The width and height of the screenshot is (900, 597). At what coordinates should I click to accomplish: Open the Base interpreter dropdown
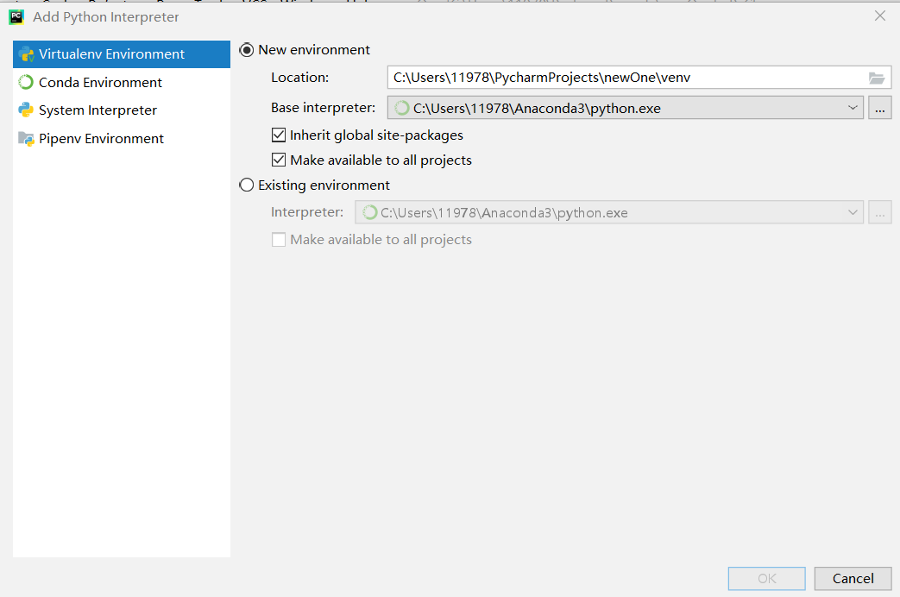pyautogui.click(x=626, y=108)
